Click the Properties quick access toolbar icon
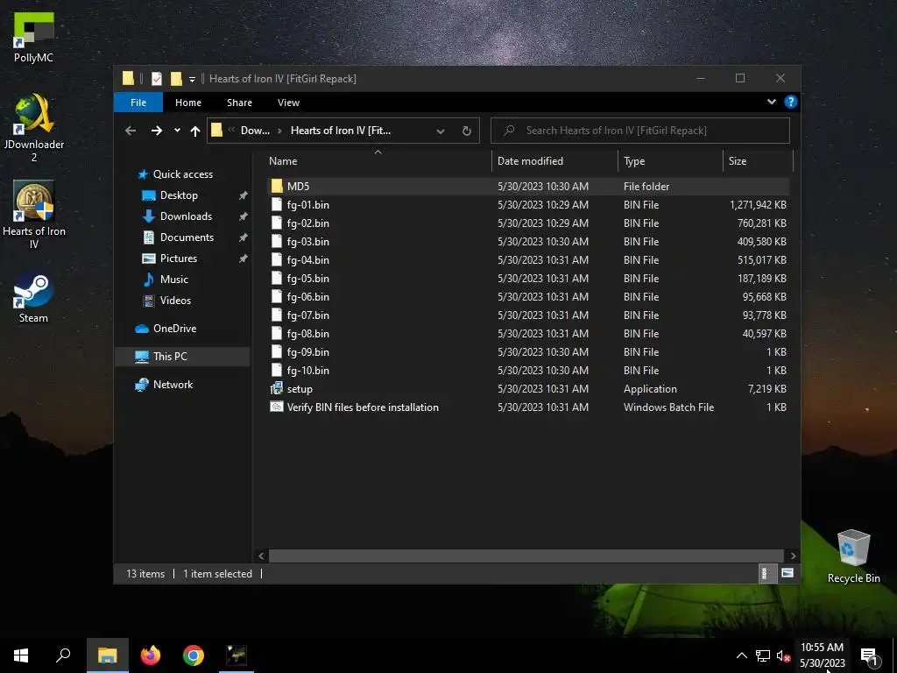Image resolution: width=897 pixels, height=673 pixels. [x=157, y=78]
